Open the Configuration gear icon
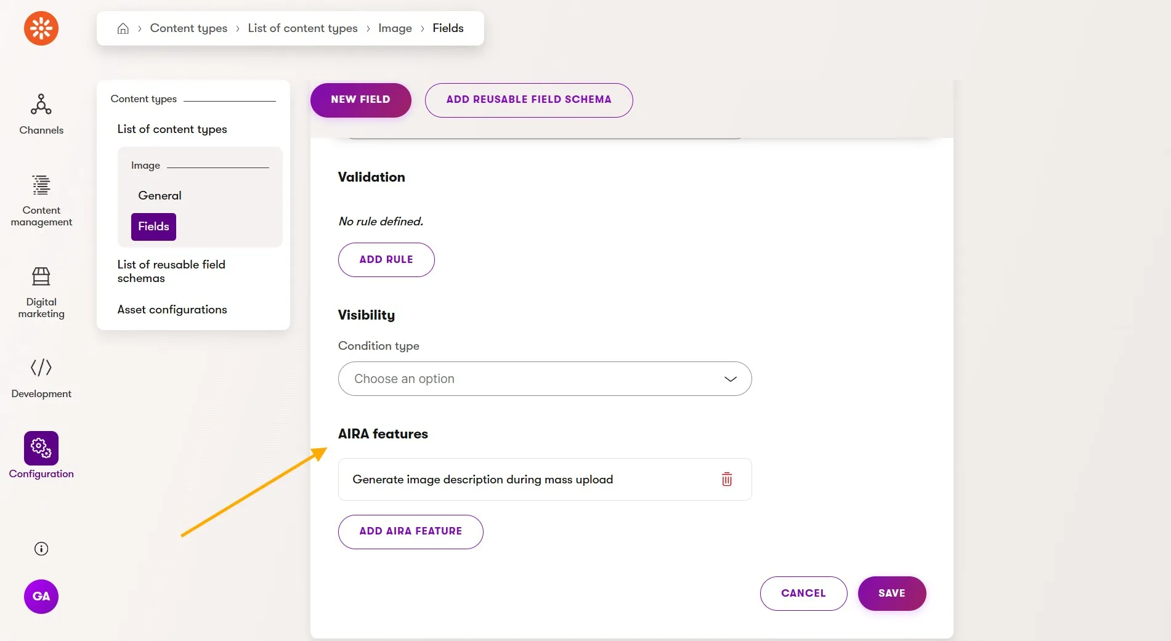The width and height of the screenshot is (1171, 641). tap(41, 448)
